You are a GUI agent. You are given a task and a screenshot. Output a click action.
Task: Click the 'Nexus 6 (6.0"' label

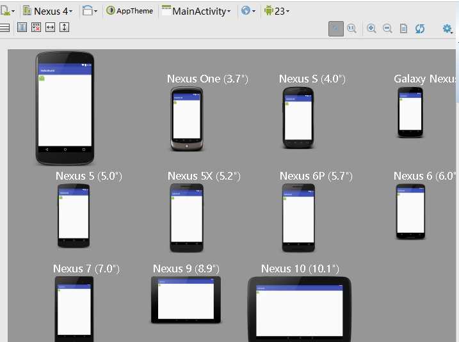(424, 176)
